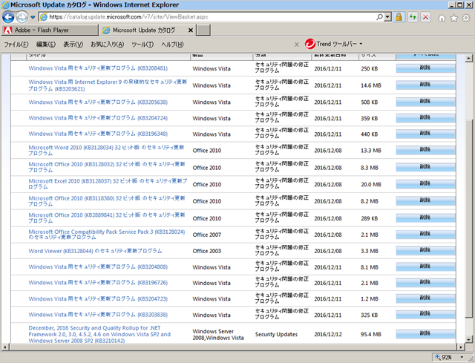Open the zoom level dropdown arrow
The height and width of the screenshot is (363, 475).
click(x=462, y=357)
